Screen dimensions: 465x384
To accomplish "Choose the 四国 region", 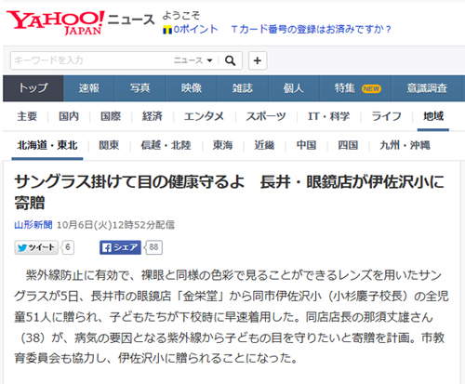I will (x=348, y=145).
